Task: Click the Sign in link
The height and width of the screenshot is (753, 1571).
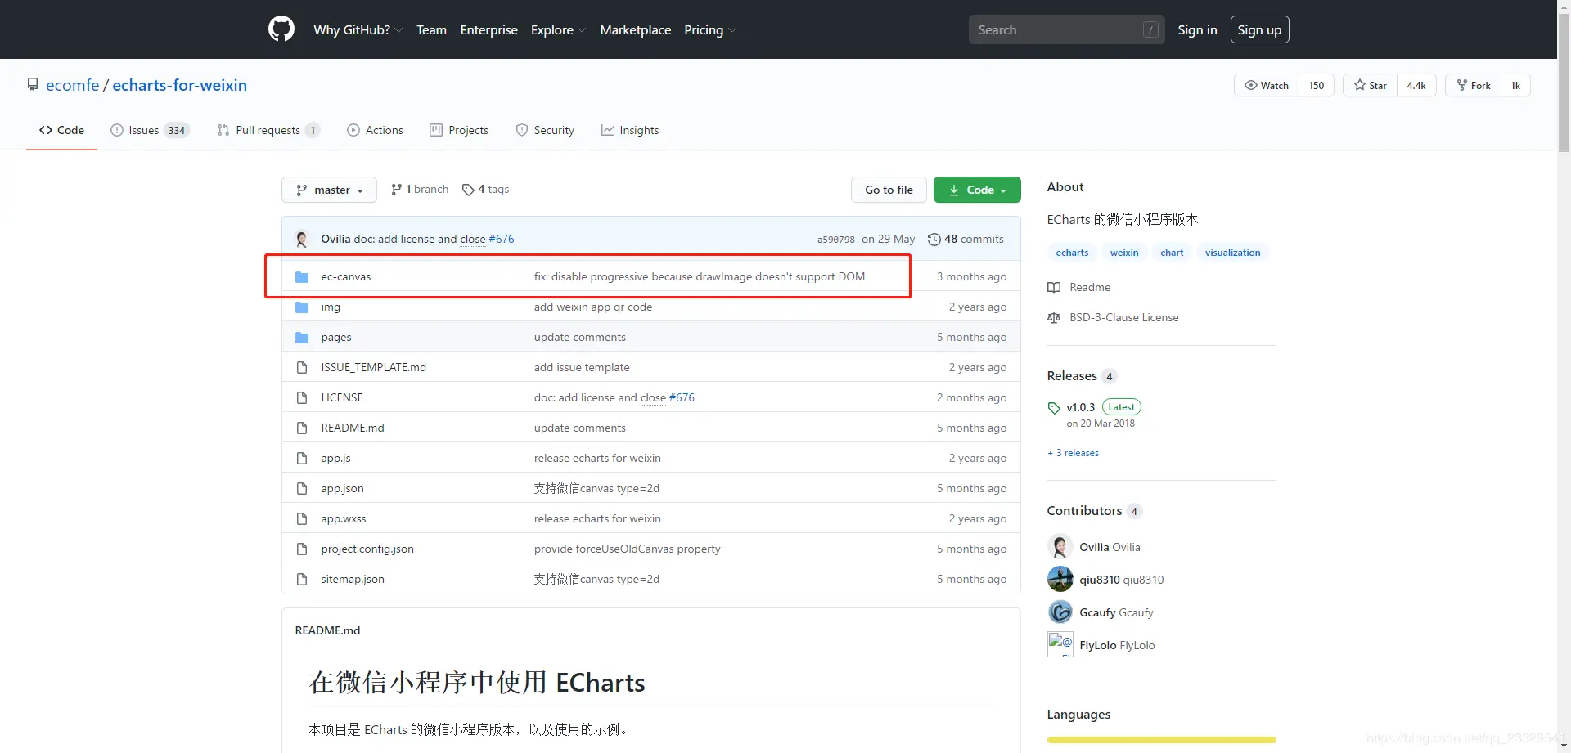Action: pyautogui.click(x=1197, y=30)
